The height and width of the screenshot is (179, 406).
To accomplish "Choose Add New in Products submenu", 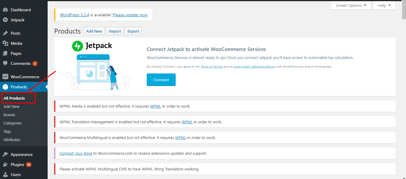I will point(12,106).
